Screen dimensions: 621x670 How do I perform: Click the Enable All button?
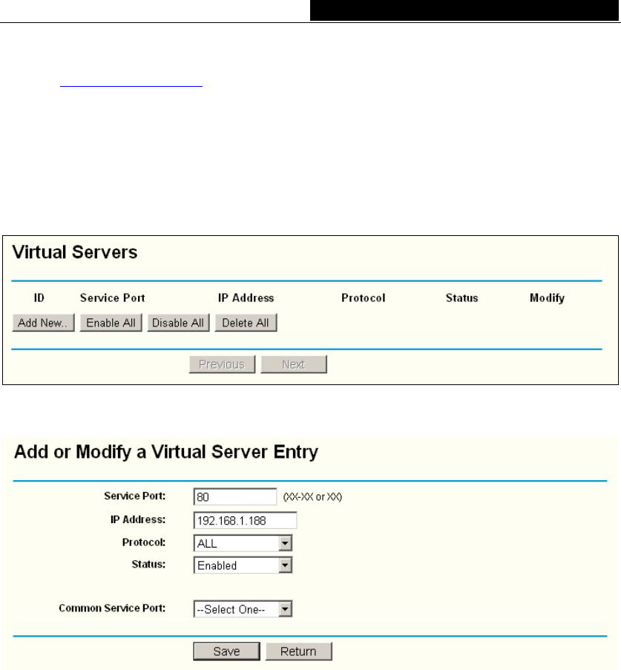111,323
